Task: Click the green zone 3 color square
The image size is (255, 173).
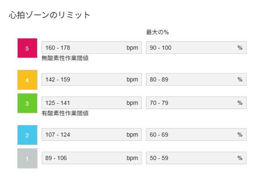Action: pos(27,103)
